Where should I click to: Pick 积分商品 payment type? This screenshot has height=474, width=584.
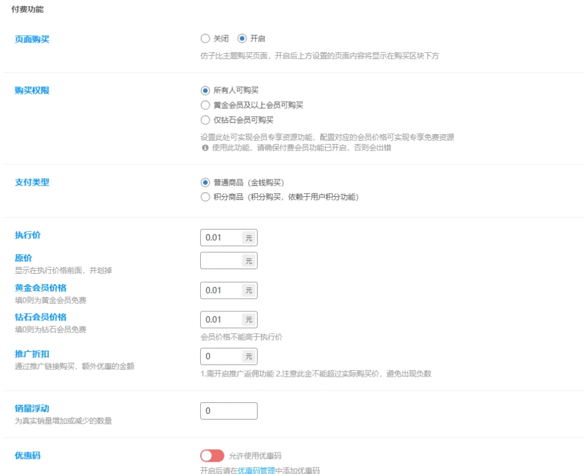click(205, 197)
